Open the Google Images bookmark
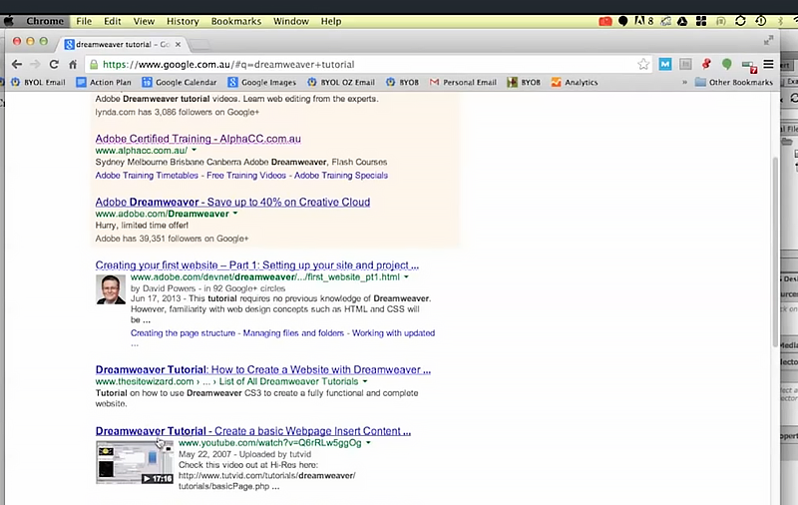This screenshot has height=505, width=798. pyautogui.click(x=262, y=82)
